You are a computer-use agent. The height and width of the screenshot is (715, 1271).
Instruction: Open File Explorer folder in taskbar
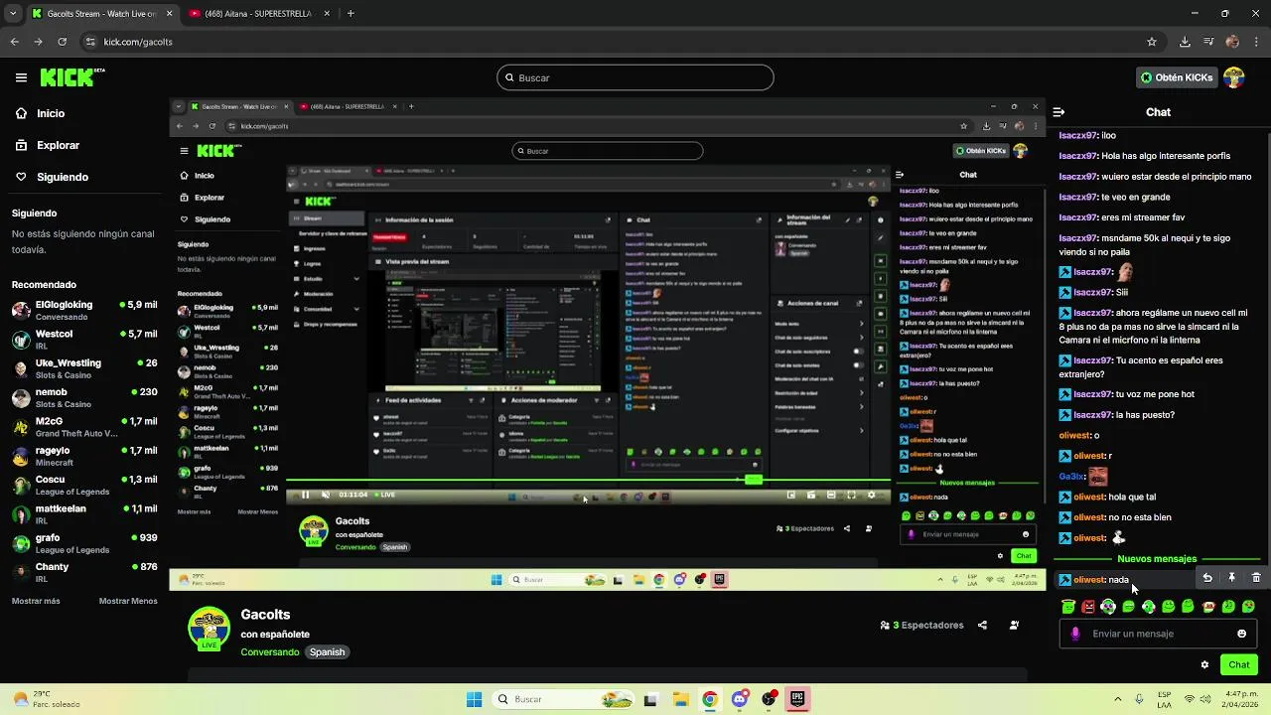point(679,699)
